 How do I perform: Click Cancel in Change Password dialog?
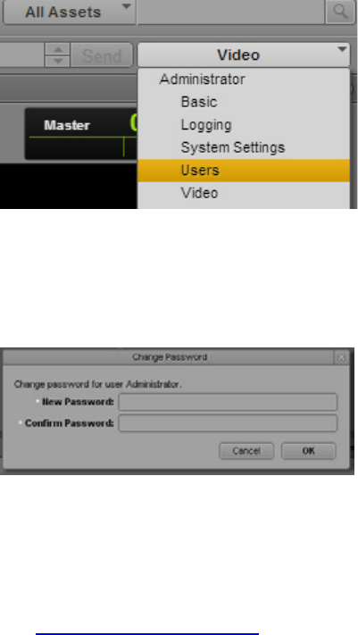[246, 451]
